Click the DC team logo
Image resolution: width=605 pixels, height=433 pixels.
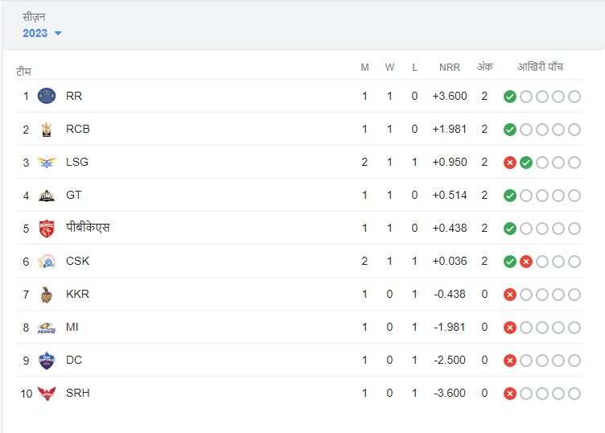click(47, 360)
